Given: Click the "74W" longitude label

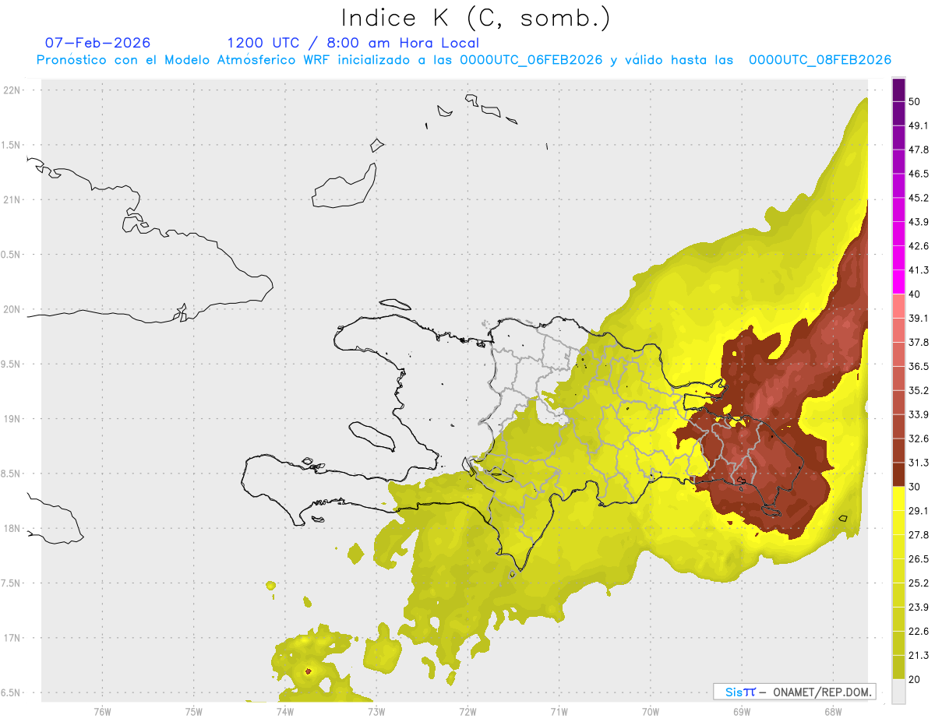Looking at the screenshot, I should pyautogui.click(x=284, y=711).
